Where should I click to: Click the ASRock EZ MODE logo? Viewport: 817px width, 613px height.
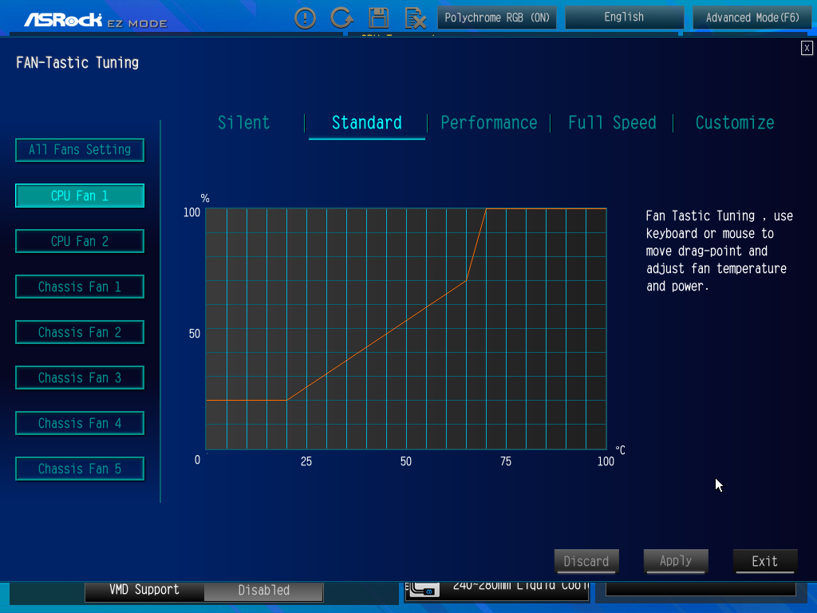pyautogui.click(x=96, y=20)
